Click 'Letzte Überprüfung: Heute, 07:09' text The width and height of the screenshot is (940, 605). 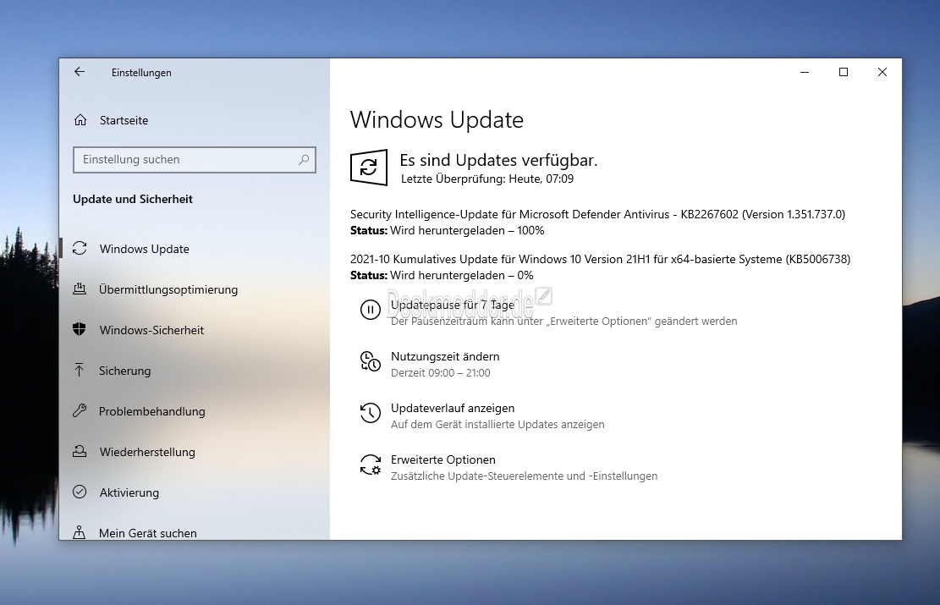click(486, 179)
